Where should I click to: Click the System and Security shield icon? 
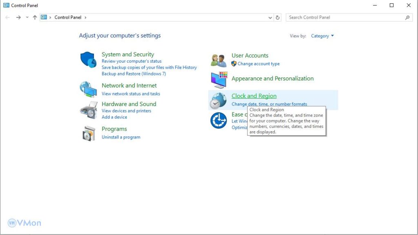[88, 60]
